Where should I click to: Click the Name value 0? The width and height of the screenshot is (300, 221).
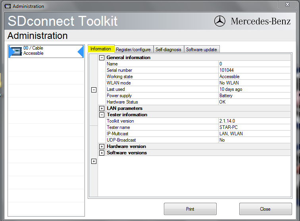tap(221, 64)
